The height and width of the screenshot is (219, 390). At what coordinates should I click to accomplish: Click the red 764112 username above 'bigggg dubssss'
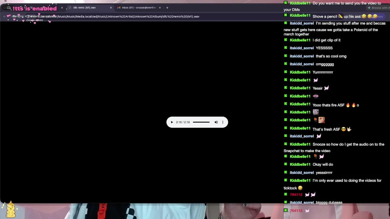coord(296,194)
